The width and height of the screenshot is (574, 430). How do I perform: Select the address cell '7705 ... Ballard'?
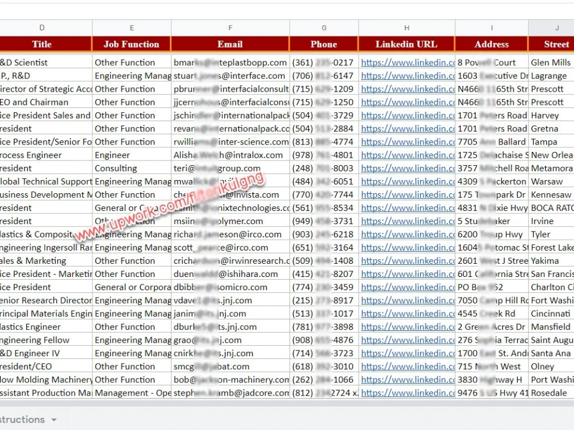click(492, 142)
